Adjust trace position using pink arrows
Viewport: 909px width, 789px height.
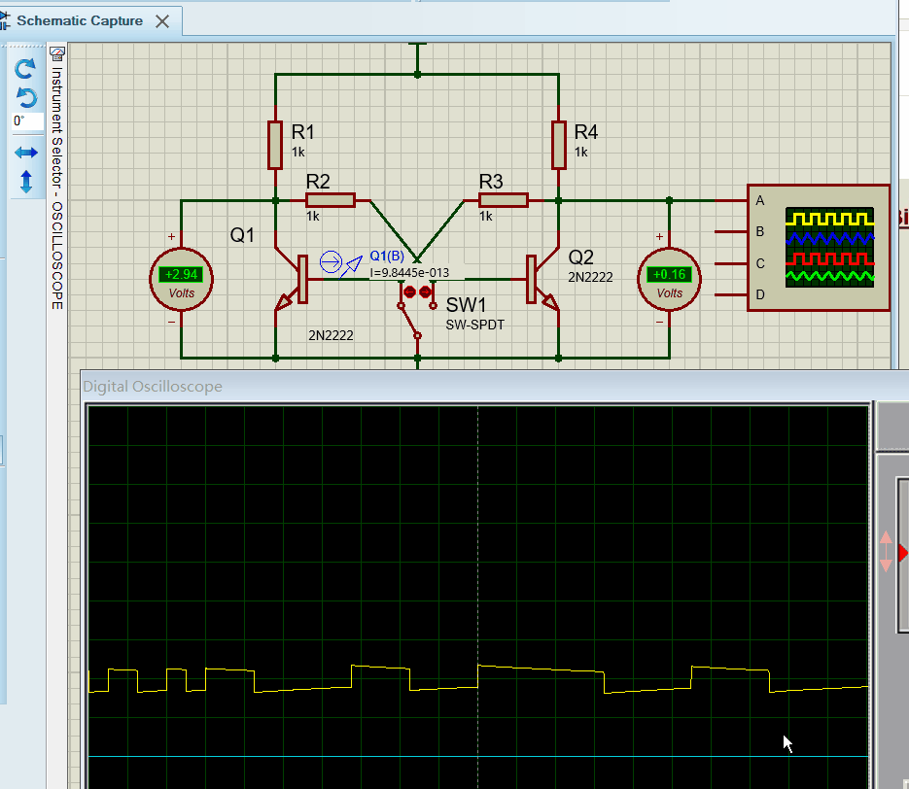[887, 549]
